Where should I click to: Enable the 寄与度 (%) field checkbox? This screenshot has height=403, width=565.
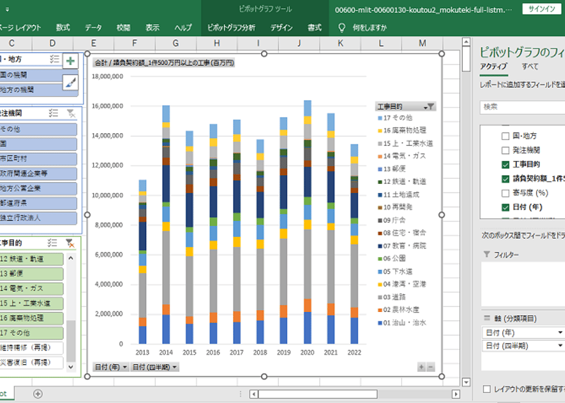click(505, 193)
